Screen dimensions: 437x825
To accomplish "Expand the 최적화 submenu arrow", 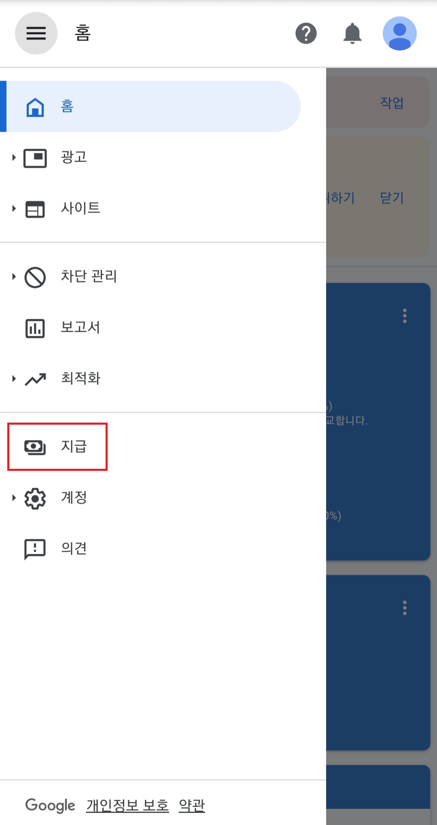I will (14, 379).
